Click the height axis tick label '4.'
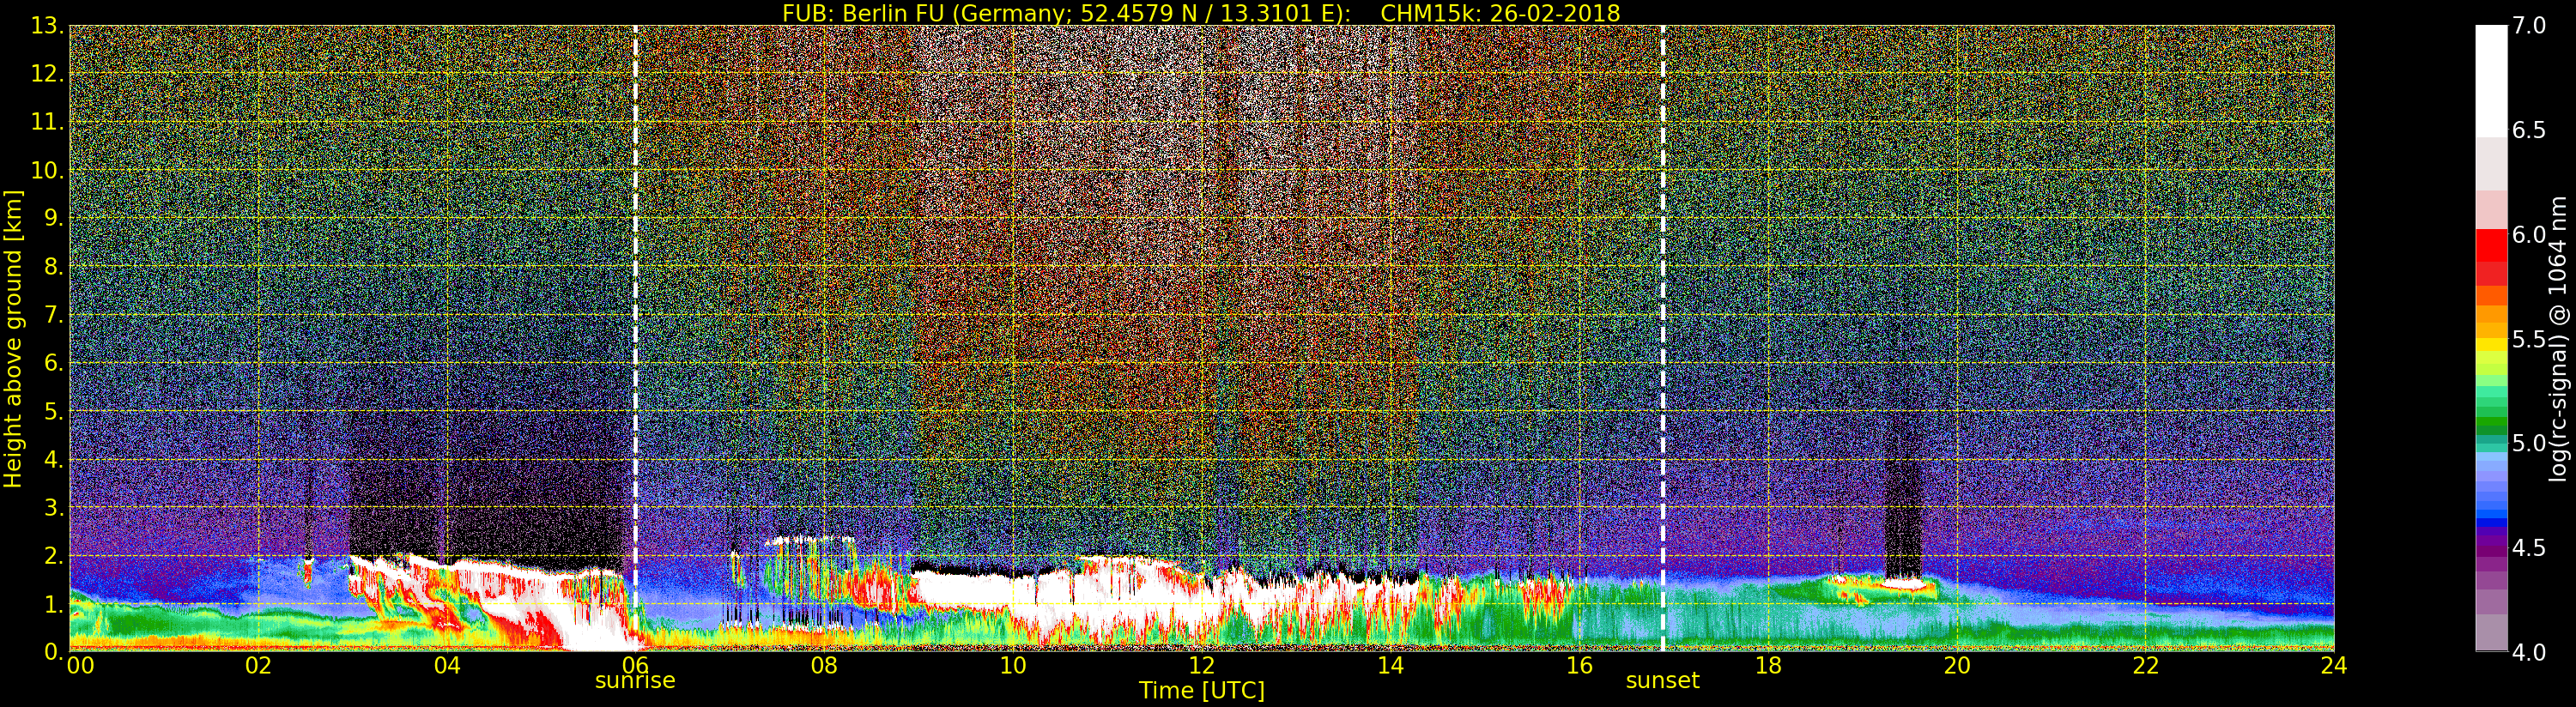The width and height of the screenshot is (2576, 707). pos(53,459)
